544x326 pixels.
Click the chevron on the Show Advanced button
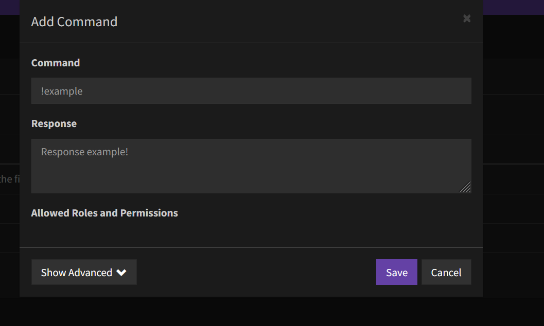coord(122,272)
